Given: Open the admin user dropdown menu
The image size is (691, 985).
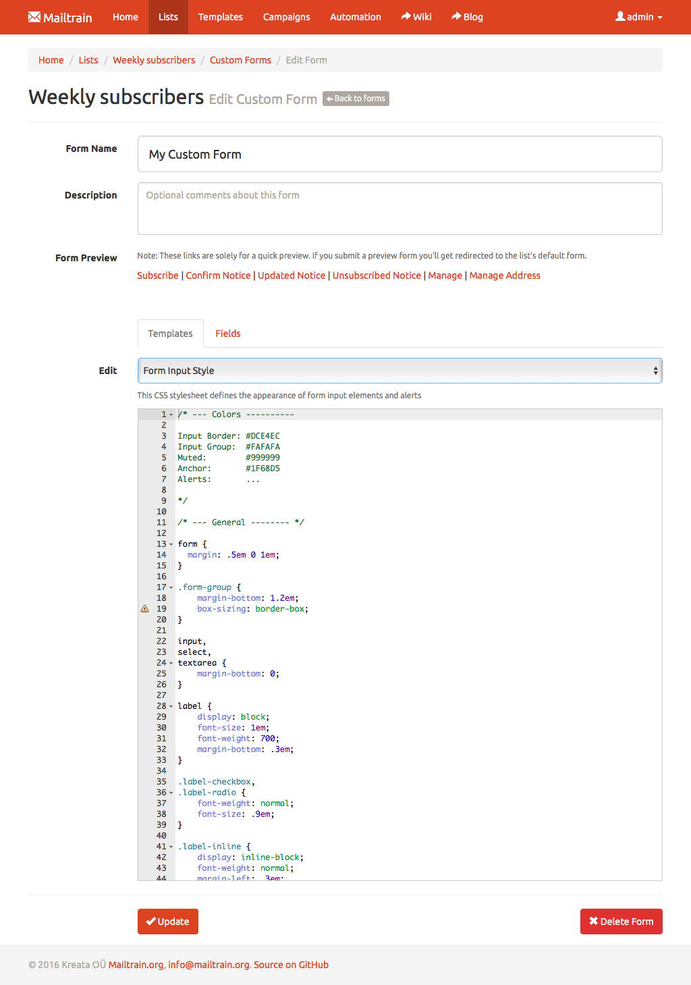Looking at the screenshot, I should click(x=638, y=17).
